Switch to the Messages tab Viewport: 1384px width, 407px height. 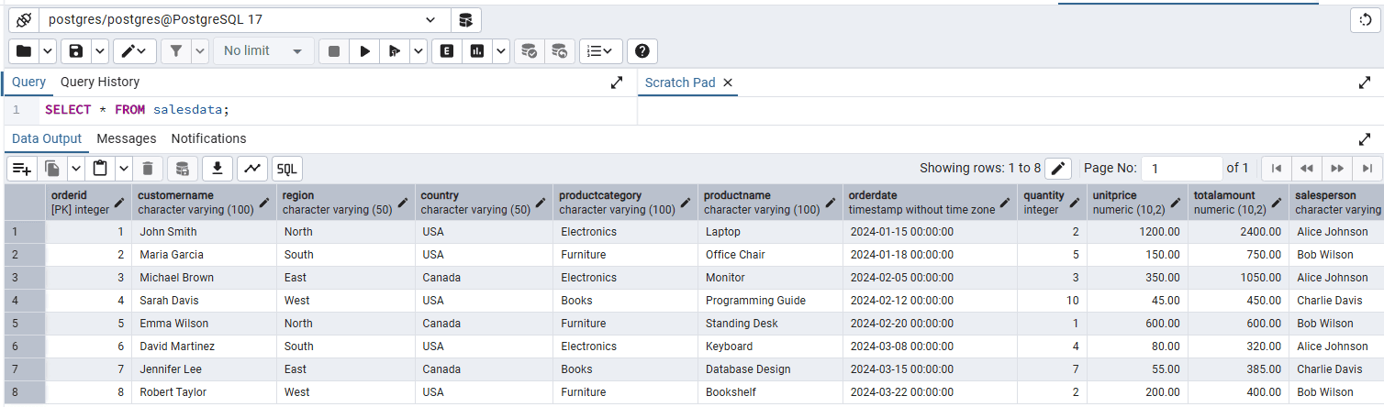pyautogui.click(x=127, y=139)
